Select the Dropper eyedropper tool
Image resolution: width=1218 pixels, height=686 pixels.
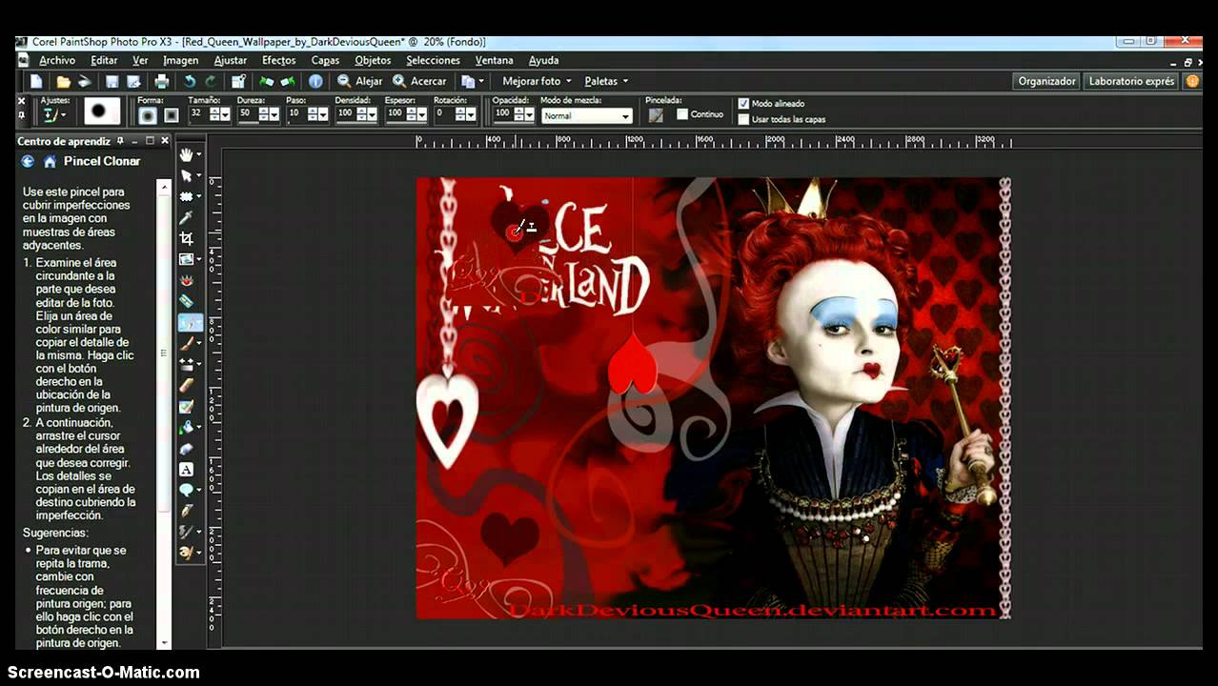coord(187,217)
